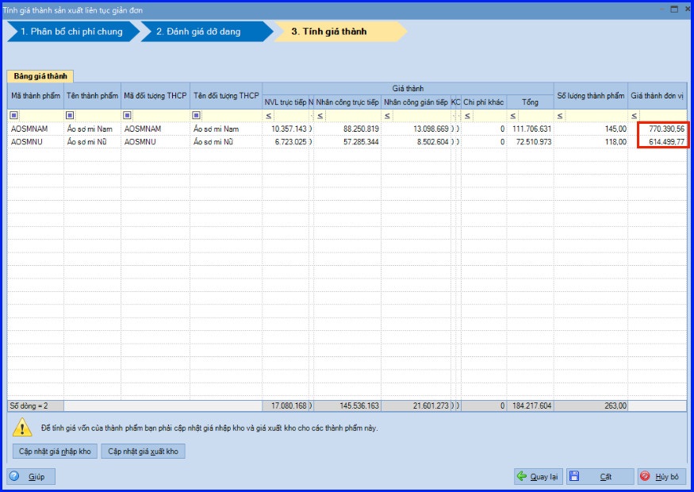Sort by Mã thành phẩm column header
The image size is (694, 492).
36,96
